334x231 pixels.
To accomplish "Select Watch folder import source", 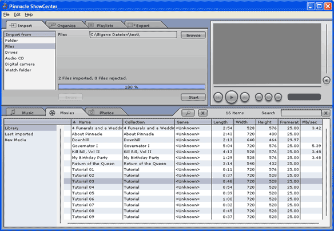I will [x=30, y=70].
